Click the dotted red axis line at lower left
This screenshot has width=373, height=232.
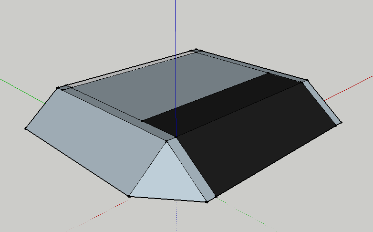point(99,214)
